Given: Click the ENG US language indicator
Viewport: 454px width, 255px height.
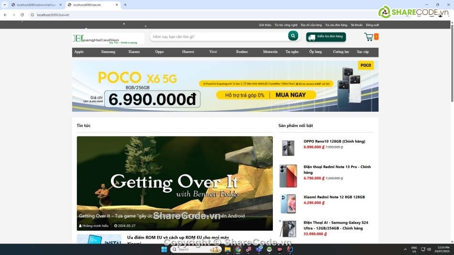Looking at the screenshot, I should [x=414, y=249].
